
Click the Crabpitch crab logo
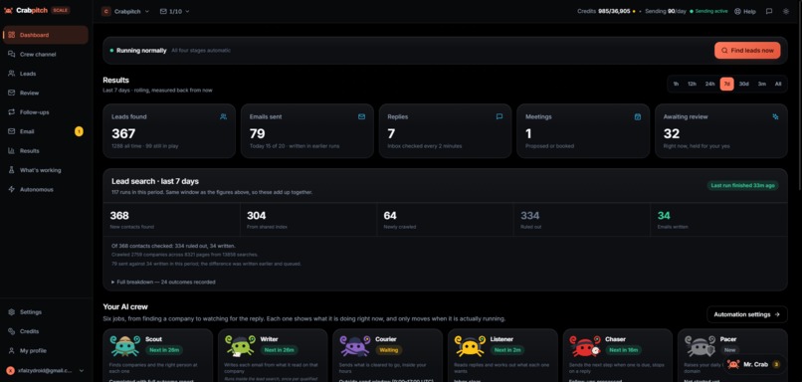(8, 10)
